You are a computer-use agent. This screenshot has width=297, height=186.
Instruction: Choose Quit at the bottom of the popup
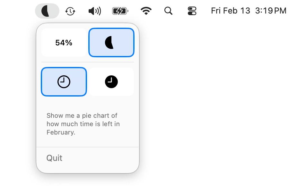click(x=55, y=158)
